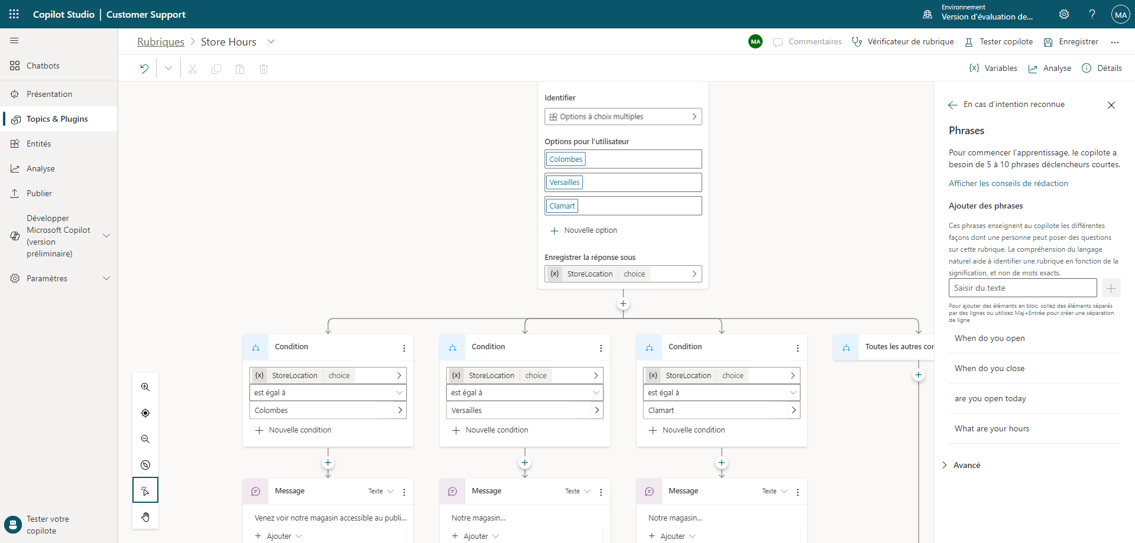Viewport: 1135px width, 543px height.
Task: Click the Saisir du texte phrase field
Action: 1023,288
